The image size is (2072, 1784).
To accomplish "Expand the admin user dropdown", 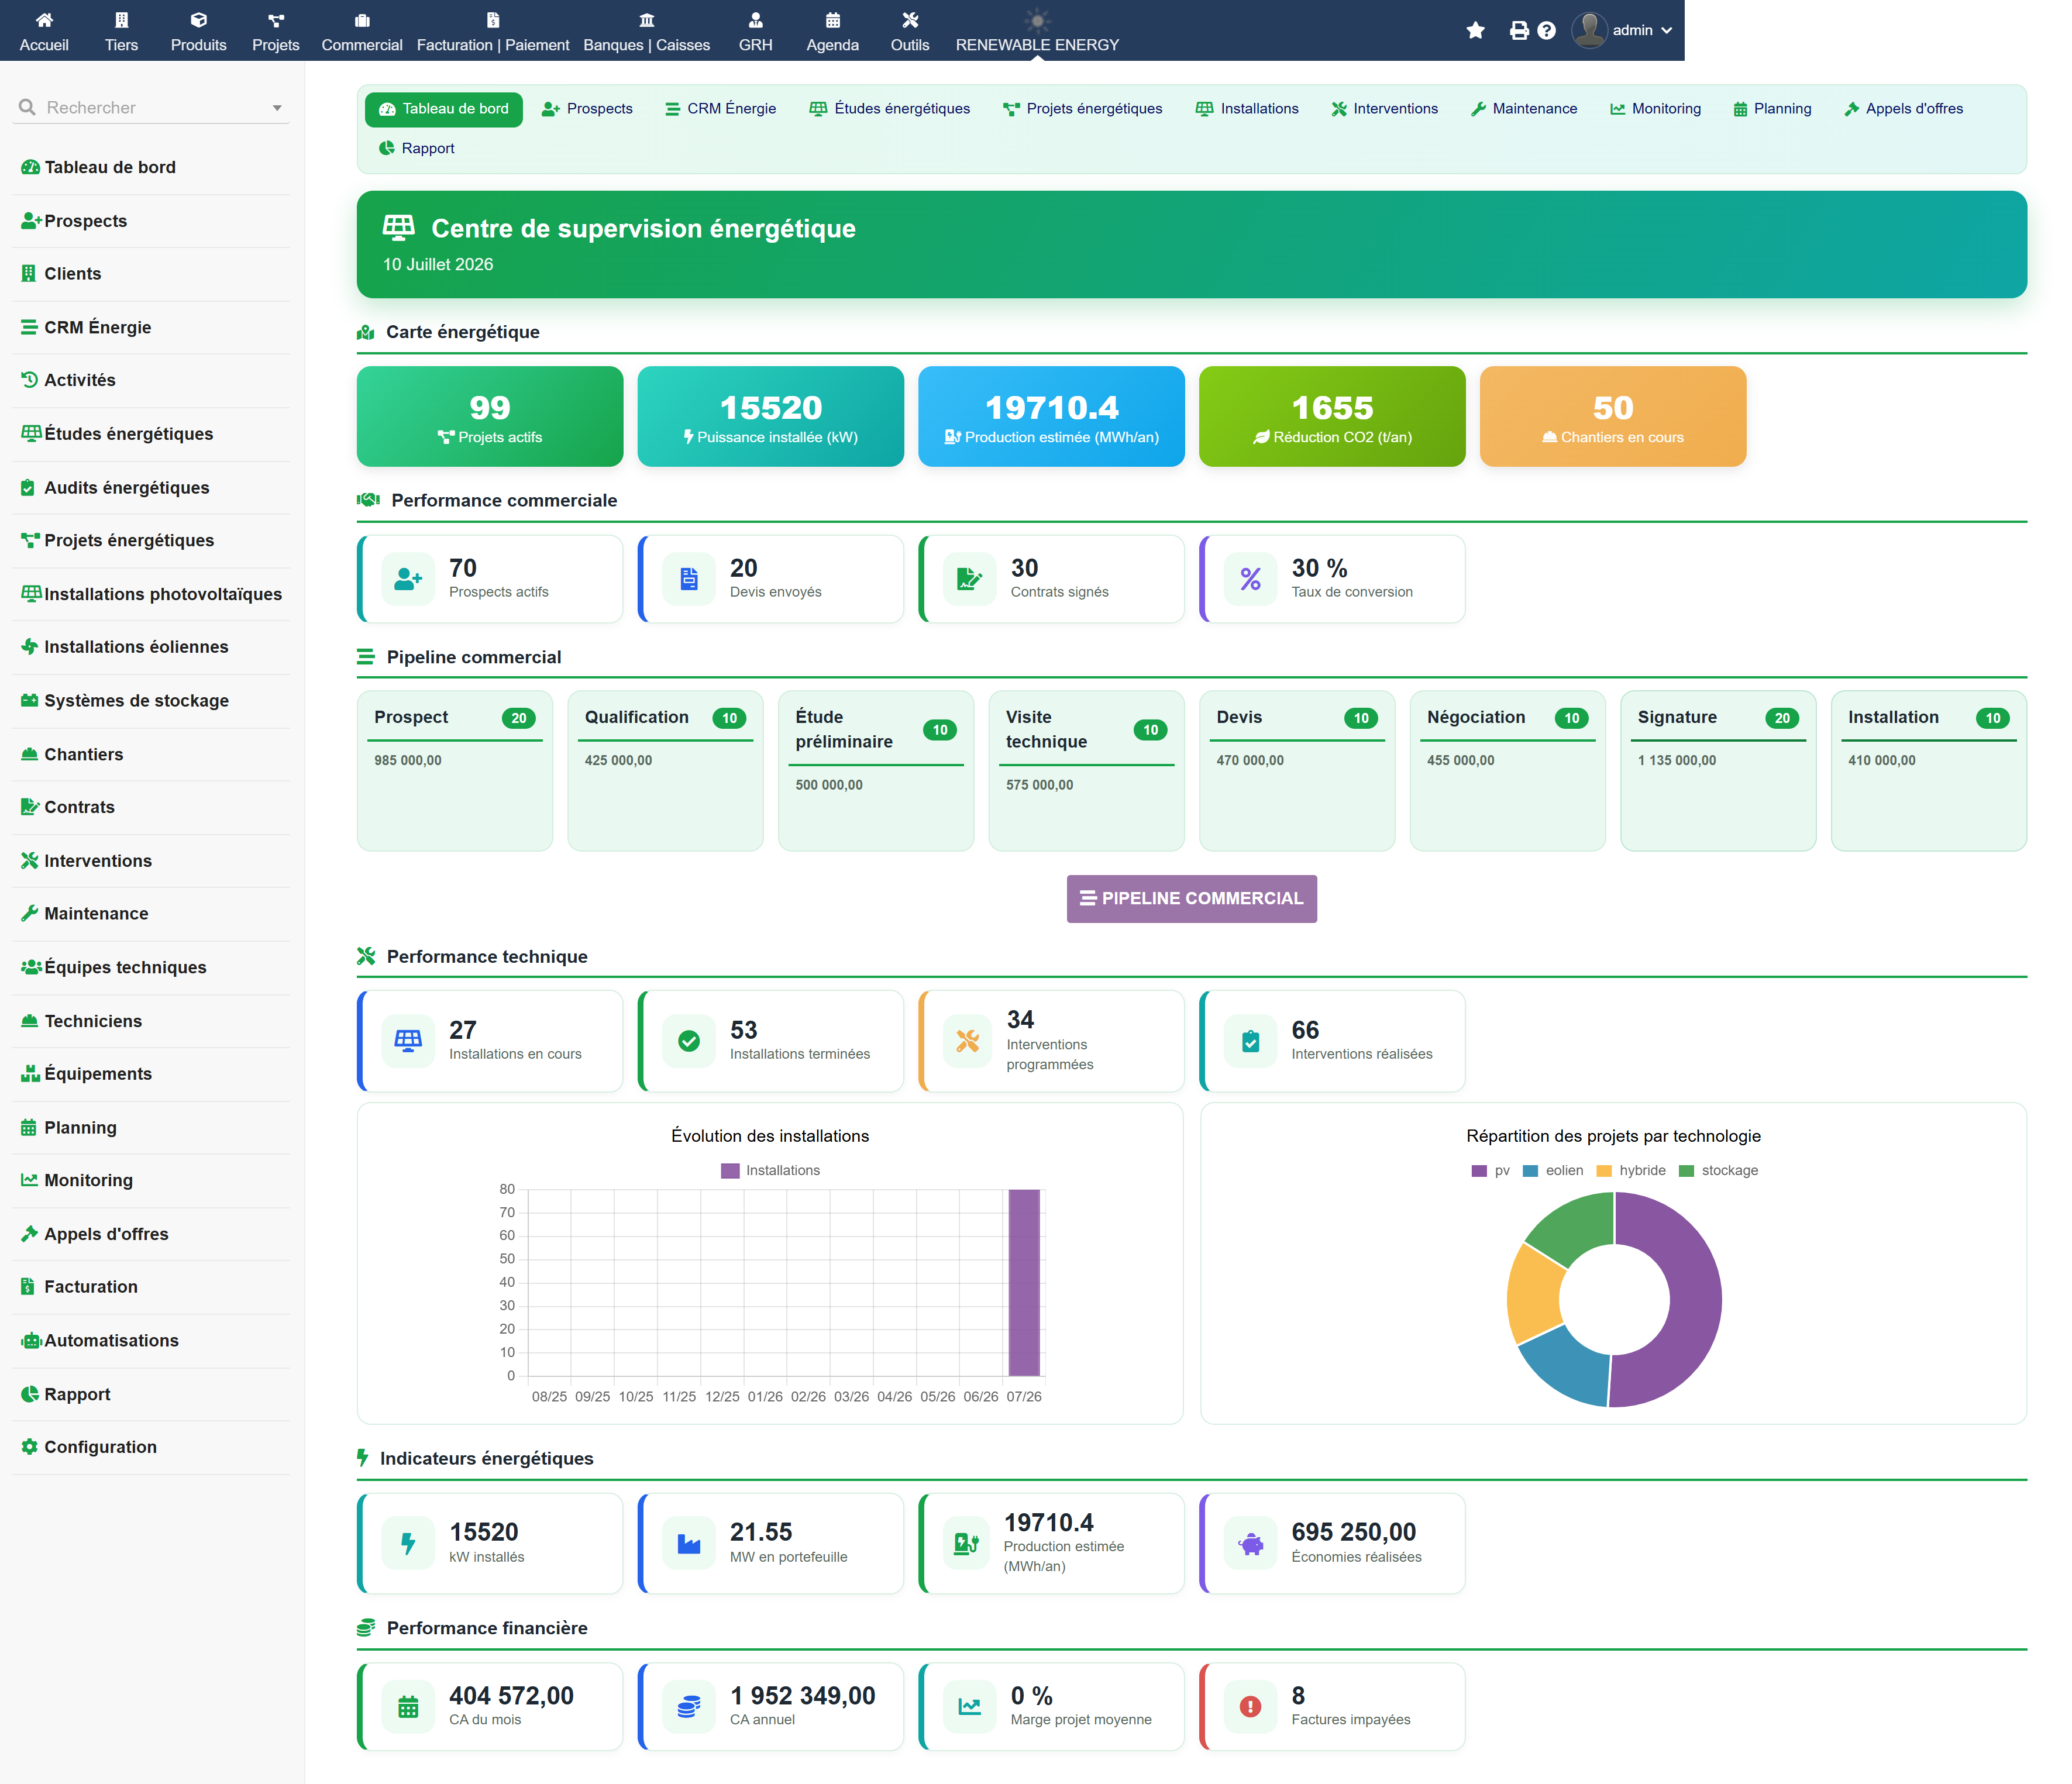I will [x=1622, y=30].
